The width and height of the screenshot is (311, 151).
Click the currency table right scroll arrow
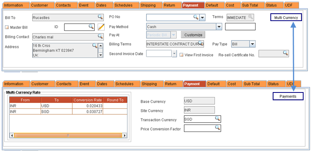(125, 135)
